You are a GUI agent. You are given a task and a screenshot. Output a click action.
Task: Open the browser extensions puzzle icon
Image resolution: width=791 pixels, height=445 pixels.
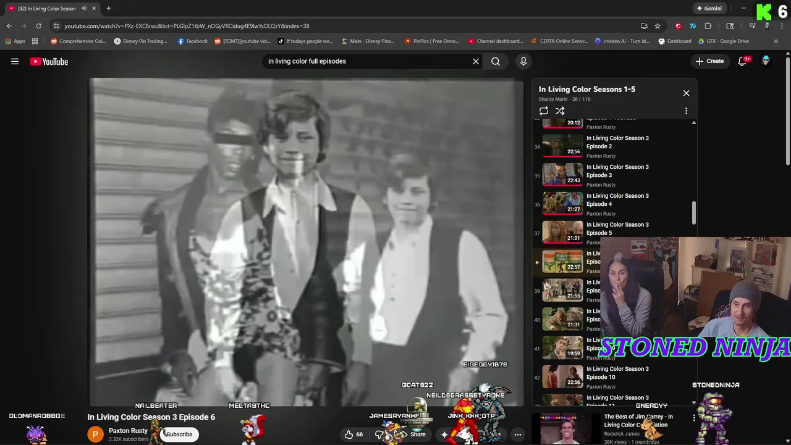pyautogui.click(x=708, y=26)
